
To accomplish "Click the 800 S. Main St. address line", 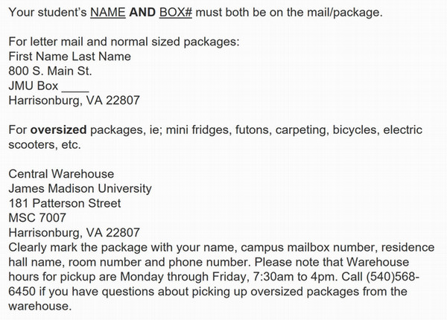I will pos(50,71).
